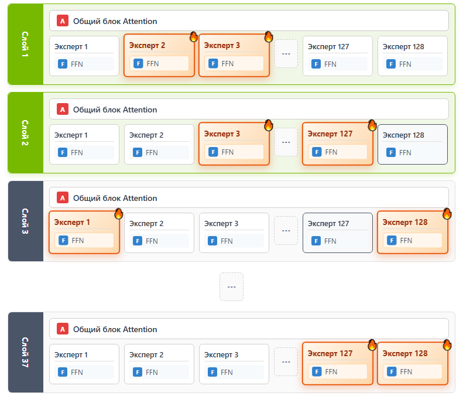Expand the ellipsis box between Слой 3 and Слой 37

pos(231,287)
